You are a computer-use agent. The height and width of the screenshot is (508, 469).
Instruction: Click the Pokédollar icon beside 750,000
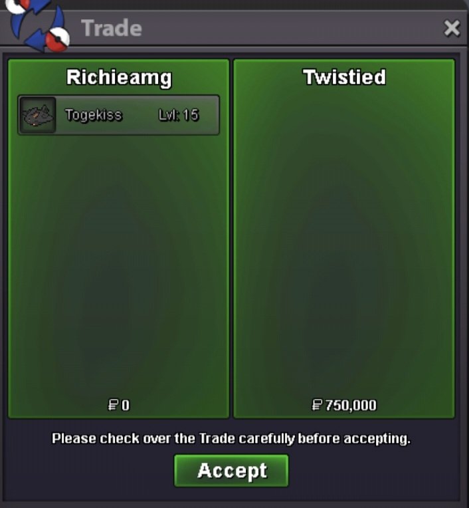(x=317, y=405)
